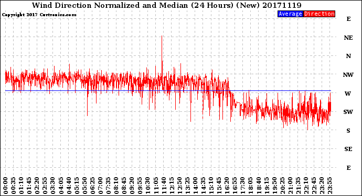Image resolution: width=362 pixels, height=196 pixels.
Task: Click the 15:10 time label
Action: (x=211, y=186)
